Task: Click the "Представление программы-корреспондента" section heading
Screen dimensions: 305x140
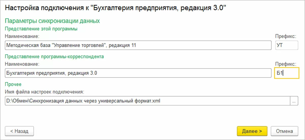Action: [x=55, y=57]
